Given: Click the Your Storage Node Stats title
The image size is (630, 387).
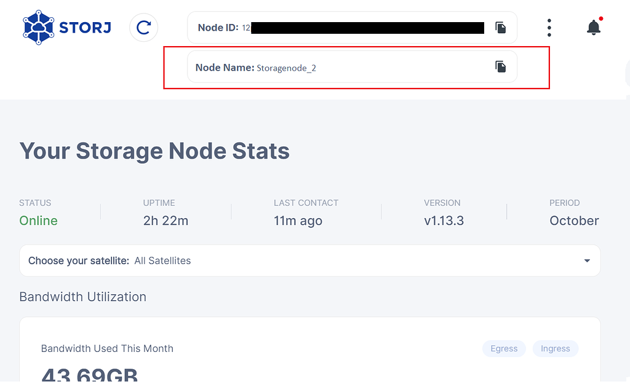Looking at the screenshot, I should pyautogui.click(x=154, y=151).
